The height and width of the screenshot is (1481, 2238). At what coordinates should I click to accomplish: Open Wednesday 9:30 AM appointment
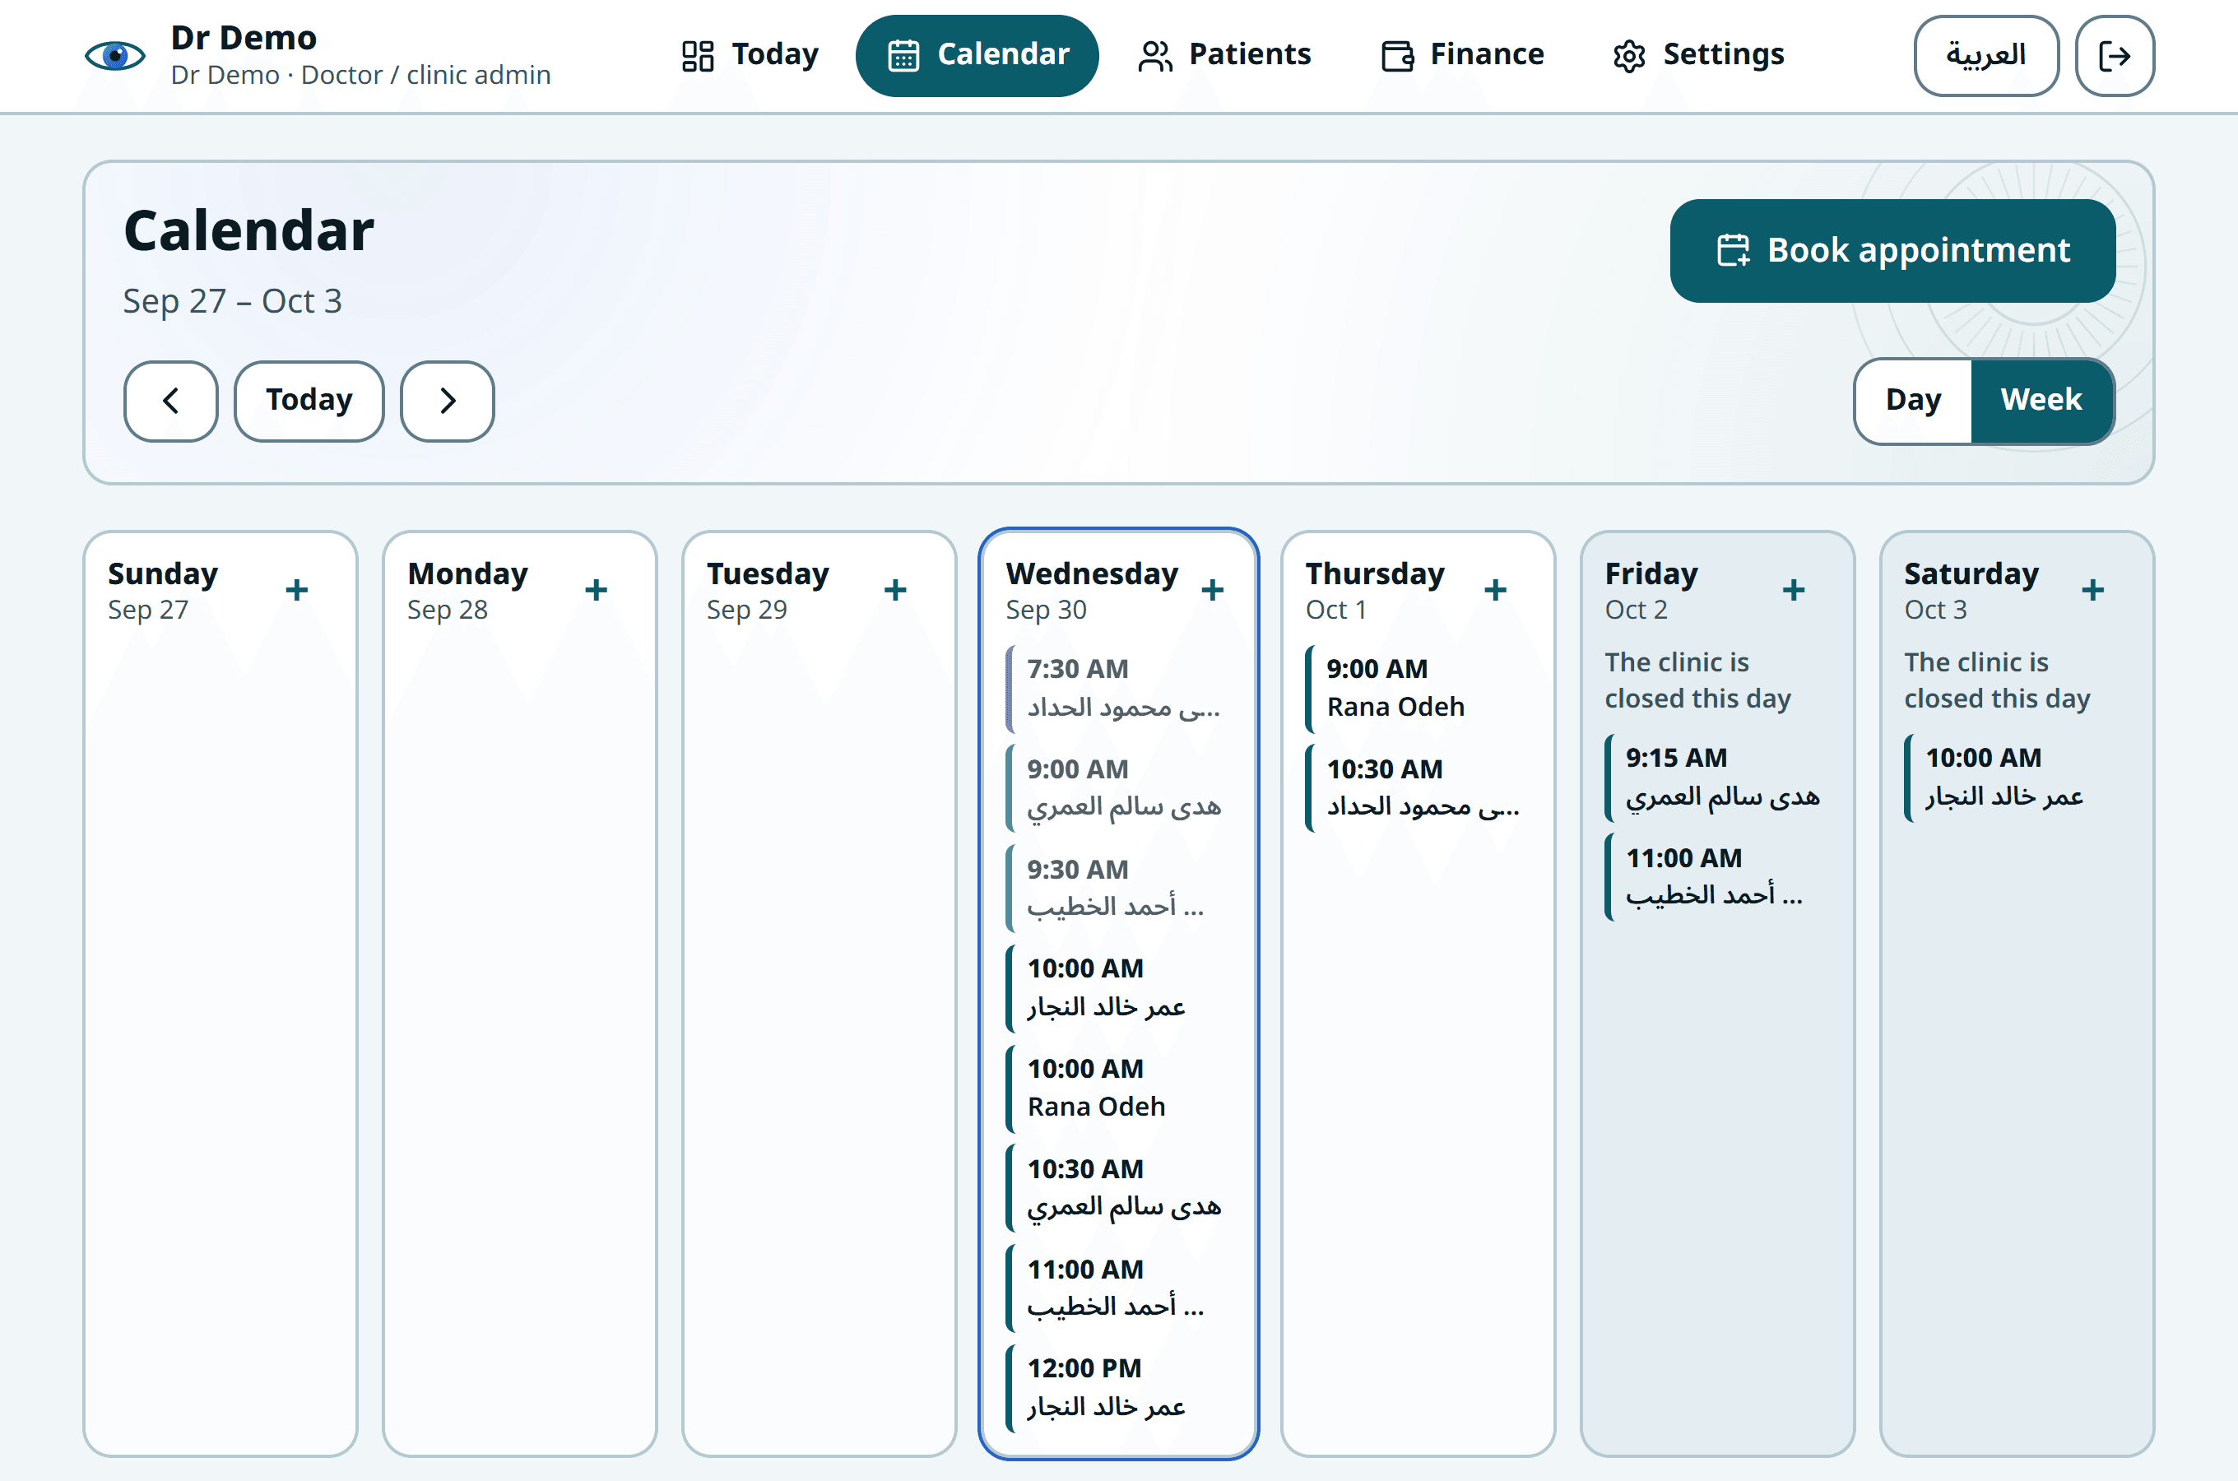coord(1120,888)
